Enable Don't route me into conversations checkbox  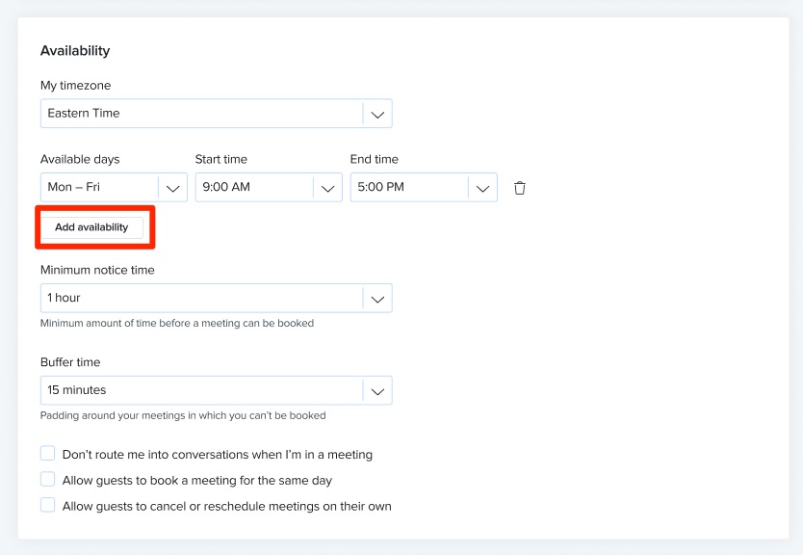click(47, 454)
